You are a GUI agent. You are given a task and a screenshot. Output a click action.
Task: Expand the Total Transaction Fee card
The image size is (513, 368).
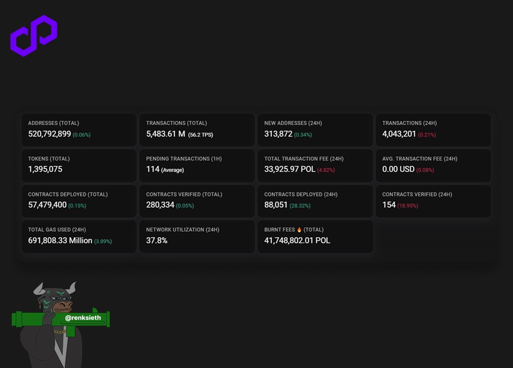click(315, 165)
